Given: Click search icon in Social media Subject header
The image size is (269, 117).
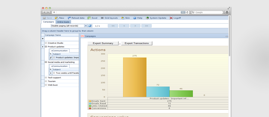Looking at the screenshot, I should (51, 69).
